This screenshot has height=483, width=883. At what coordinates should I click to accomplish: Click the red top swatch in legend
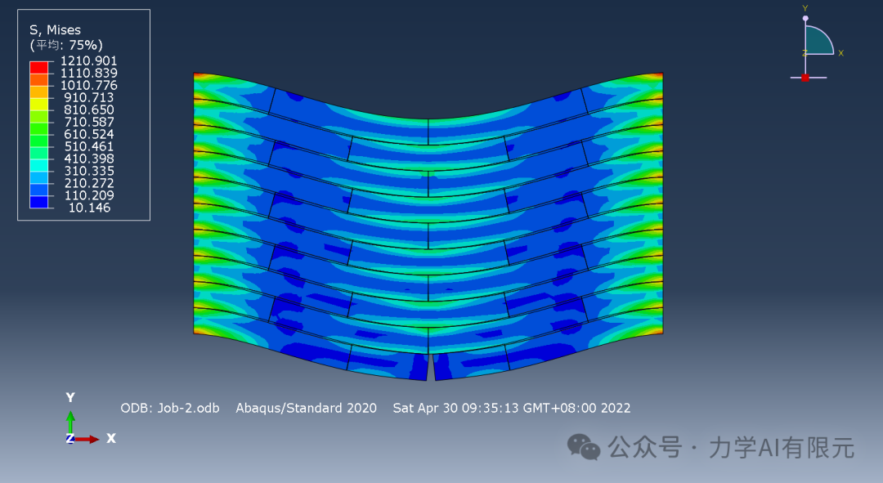(x=39, y=67)
